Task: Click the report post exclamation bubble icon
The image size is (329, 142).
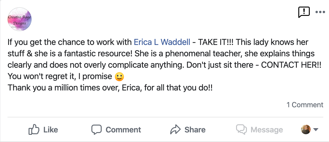Action: coord(304,12)
